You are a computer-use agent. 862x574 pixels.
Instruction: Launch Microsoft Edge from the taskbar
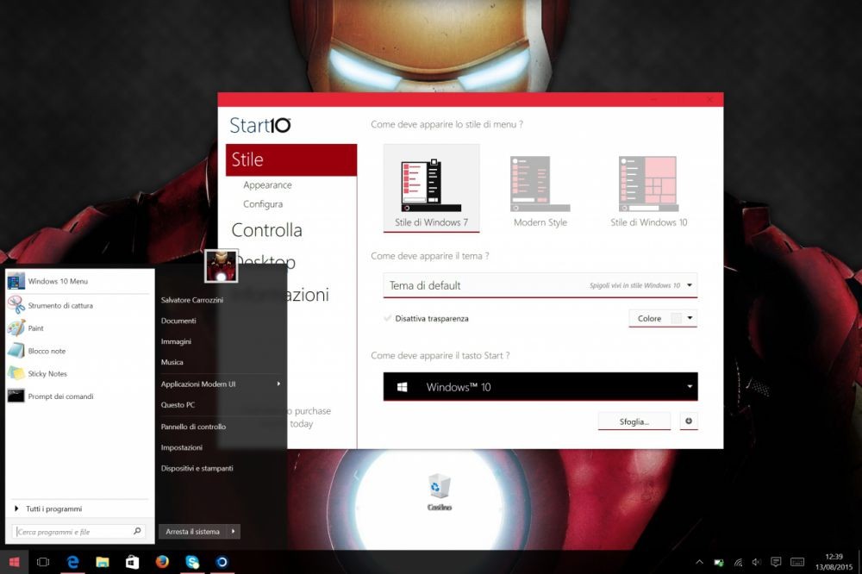[72, 562]
